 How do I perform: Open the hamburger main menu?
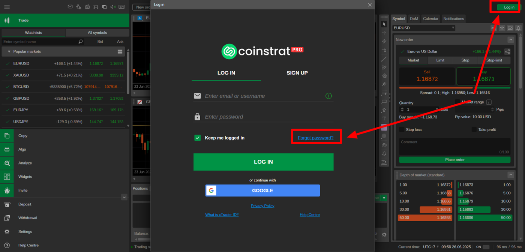click(x=7, y=7)
